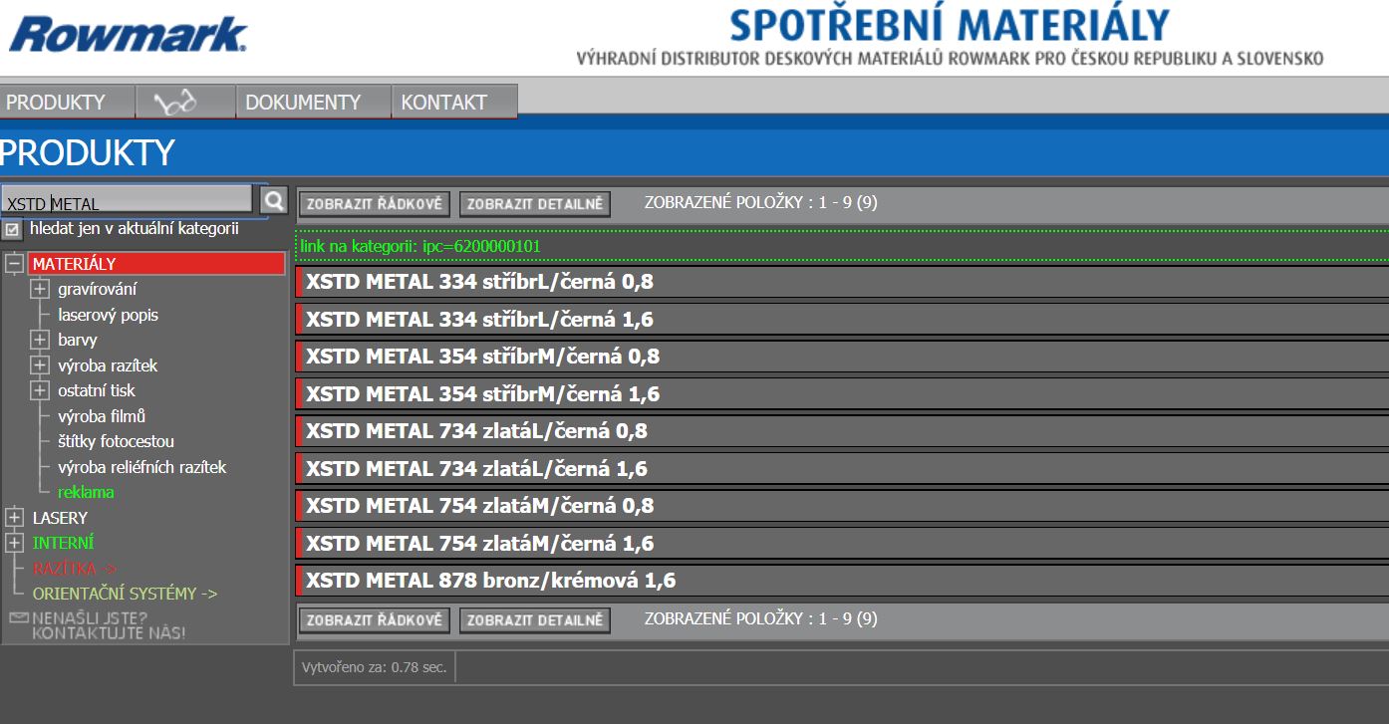Viewport: 1389px width, 724px height.
Task: Open the DOKUMENTY menu tab
Action: pos(303,102)
